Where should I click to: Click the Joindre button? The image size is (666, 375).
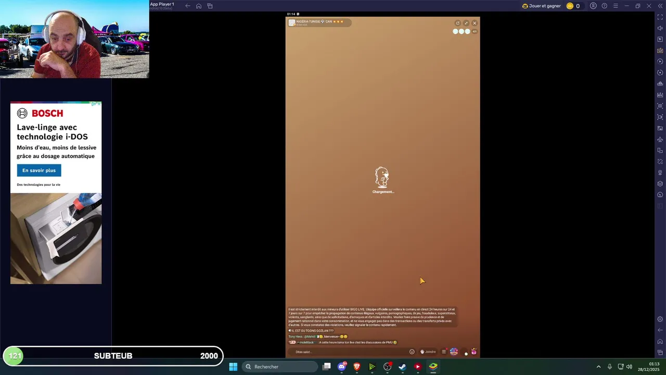pyautogui.click(x=428, y=352)
